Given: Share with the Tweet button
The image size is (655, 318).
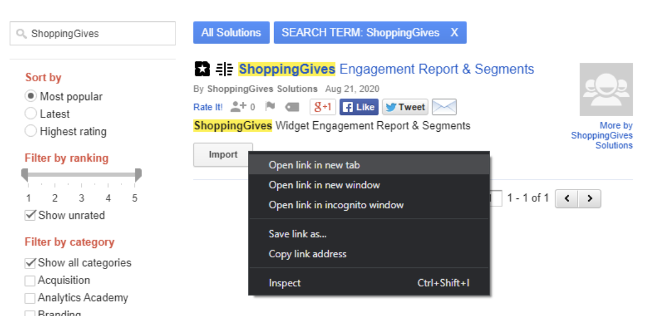Looking at the screenshot, I should [405, 107].
